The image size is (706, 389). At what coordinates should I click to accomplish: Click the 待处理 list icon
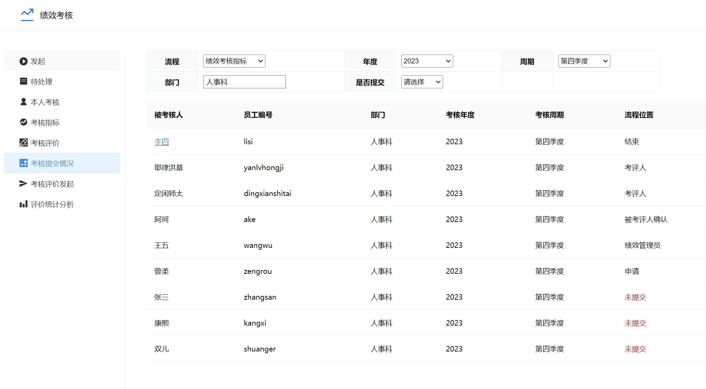click(x=23, y=81)
